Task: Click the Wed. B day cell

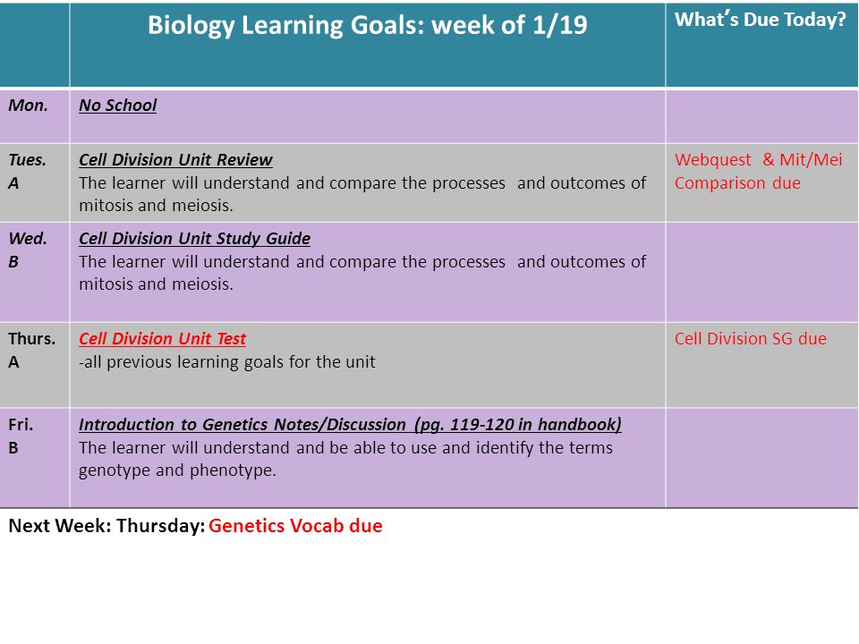Action: 35,272
